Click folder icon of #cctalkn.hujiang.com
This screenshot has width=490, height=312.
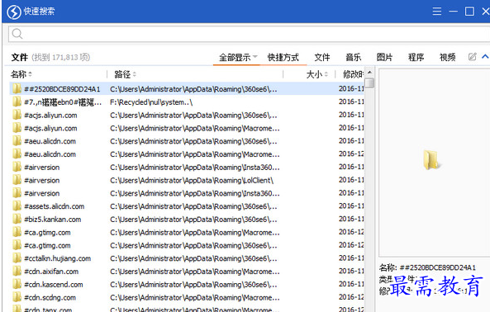point(17,258)
